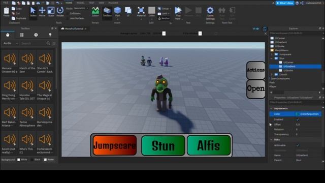The width and height of the screenshot is (325, 183).
Task: Click Duplicate in Clipboard group
Action: point(19,18)
